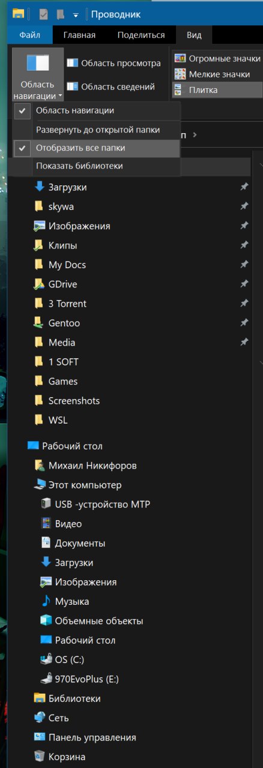Click the pin icon next to Gentoo
263x768 pixels.
(x=244, y=323)
